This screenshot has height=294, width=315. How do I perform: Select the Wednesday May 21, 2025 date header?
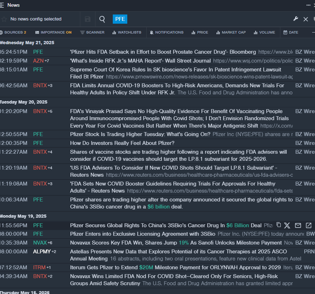[27, 43]
